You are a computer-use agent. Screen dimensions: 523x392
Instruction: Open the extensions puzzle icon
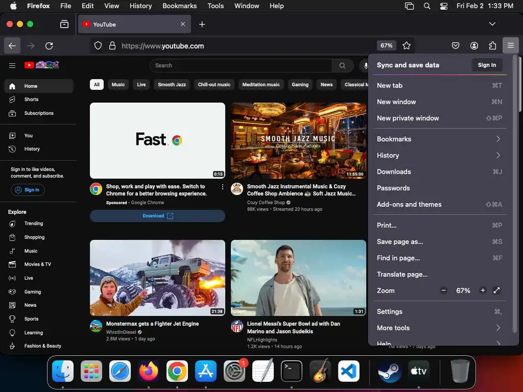[492, 45]
